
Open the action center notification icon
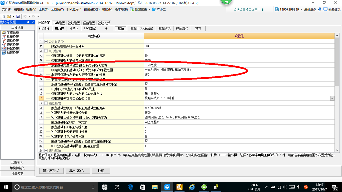tap(335, 187)
